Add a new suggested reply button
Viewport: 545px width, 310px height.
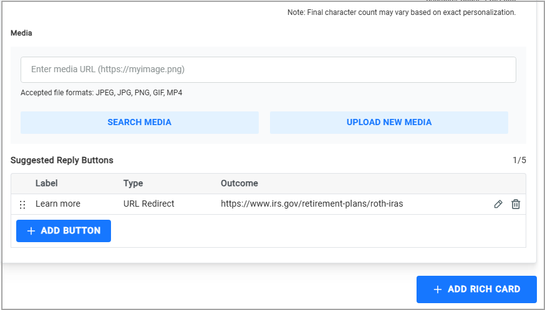tap(64, 231)
